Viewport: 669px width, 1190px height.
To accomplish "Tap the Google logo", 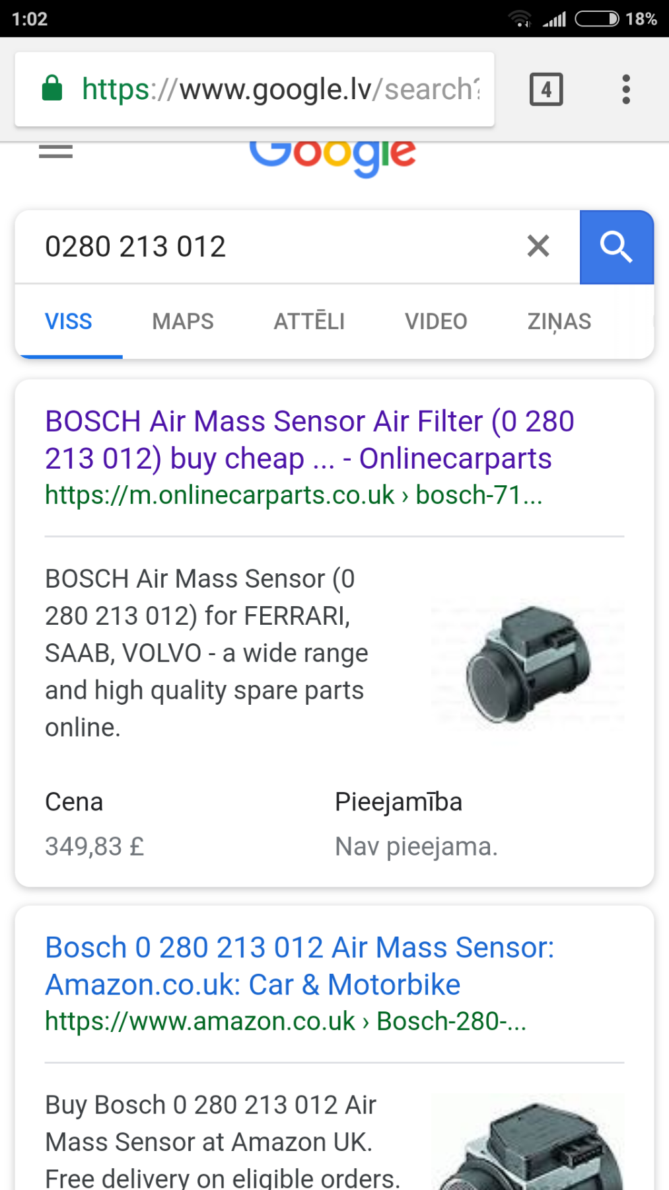I will click(x=332, y=155).
